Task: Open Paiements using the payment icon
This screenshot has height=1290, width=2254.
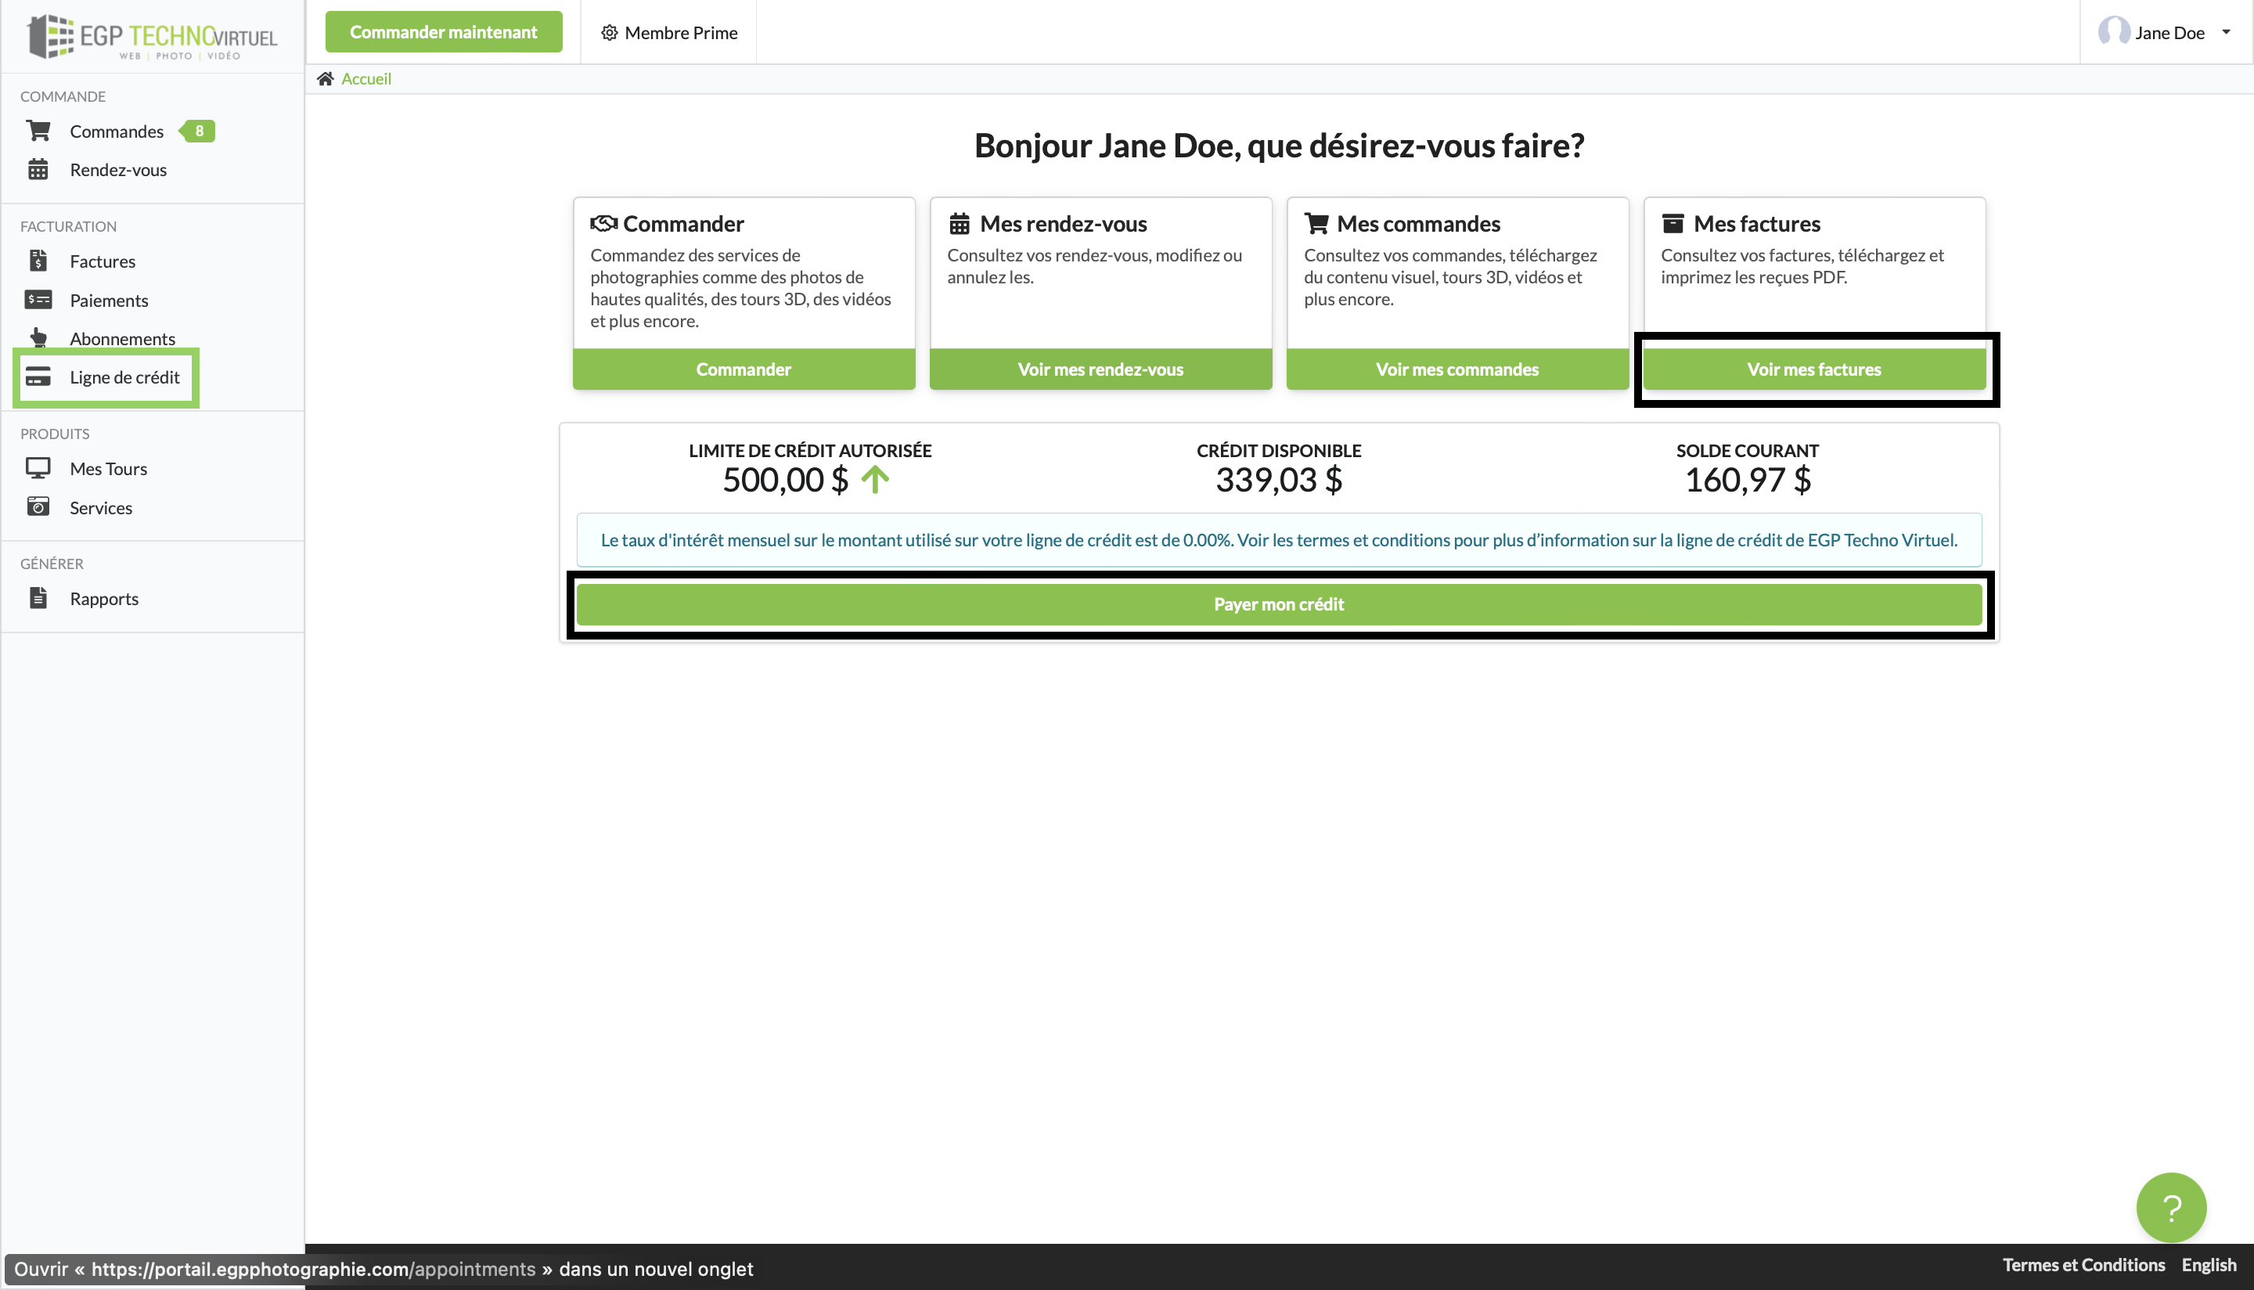Action: (39, 300)
